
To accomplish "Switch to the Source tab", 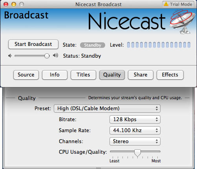I will (26, 75).
